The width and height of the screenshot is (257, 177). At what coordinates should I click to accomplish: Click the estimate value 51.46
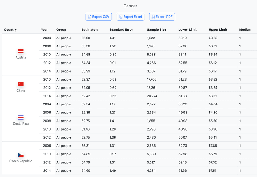(x=86, y=129)
